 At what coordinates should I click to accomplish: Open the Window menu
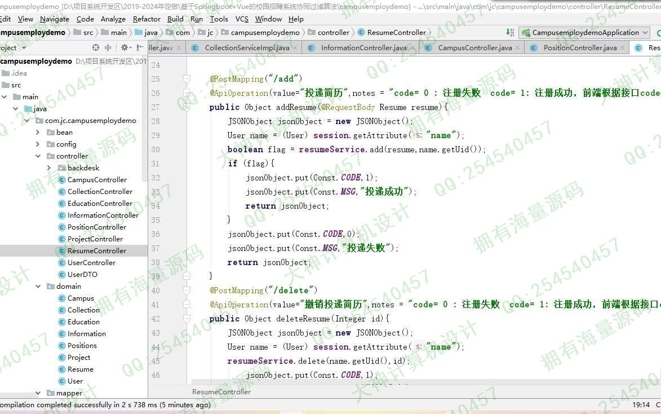pos(268,19)
